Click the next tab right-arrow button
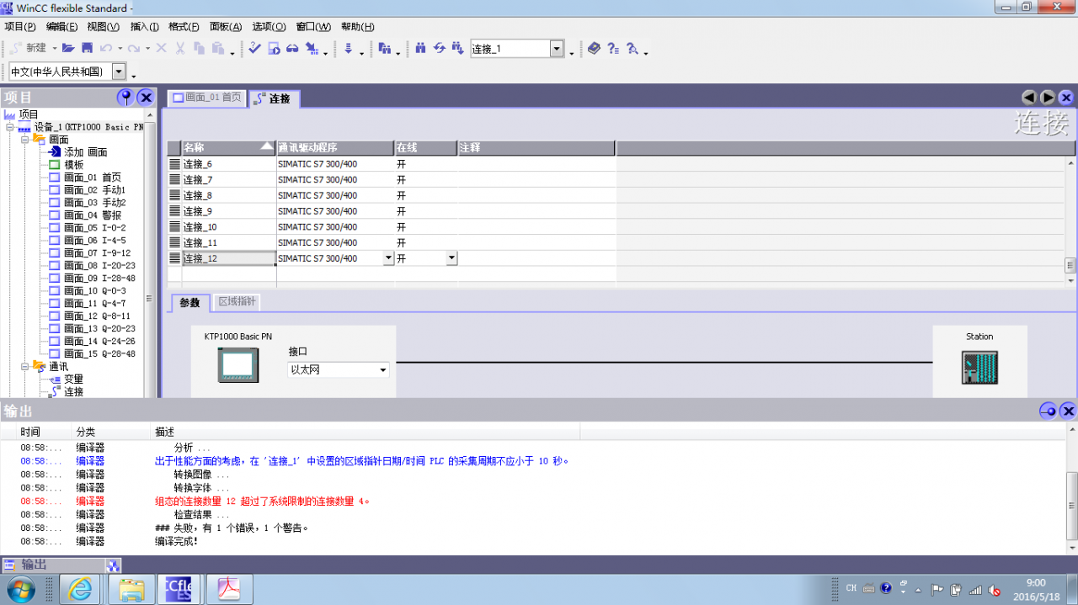Viewport: 1078px width, 605px height. click(1048, 98)
